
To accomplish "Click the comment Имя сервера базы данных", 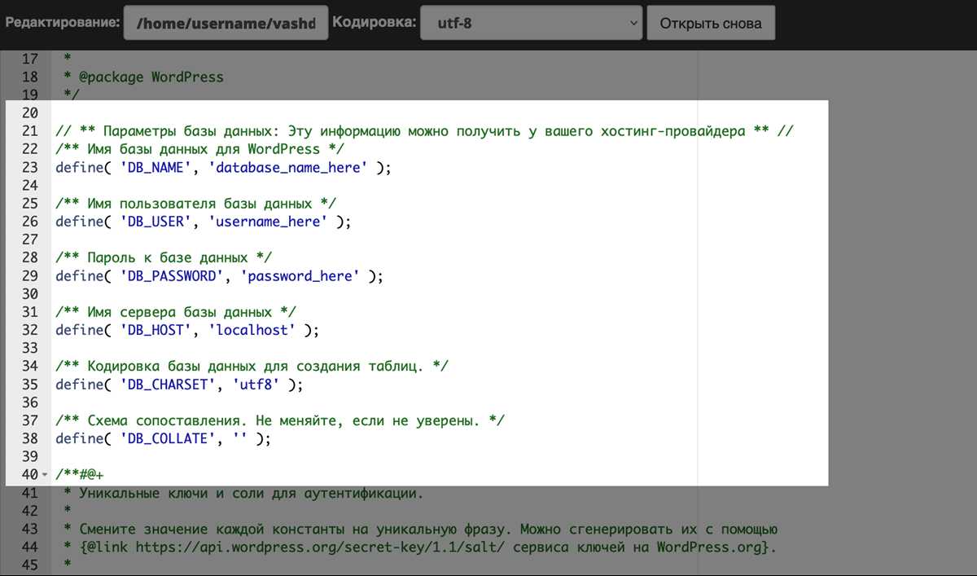I will coord(175,312).
